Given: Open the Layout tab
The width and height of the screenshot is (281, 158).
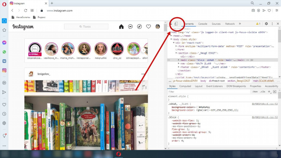Looking at the screenshot, I should pos(199,86).
